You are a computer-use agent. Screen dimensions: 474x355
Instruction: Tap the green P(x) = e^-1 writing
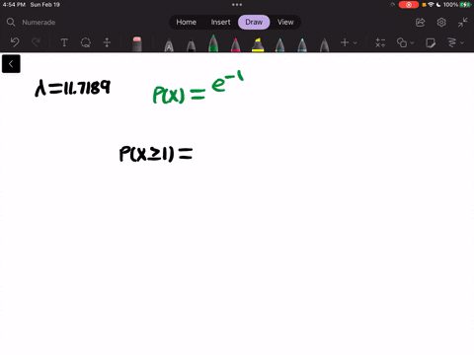[x=198, y=88]
